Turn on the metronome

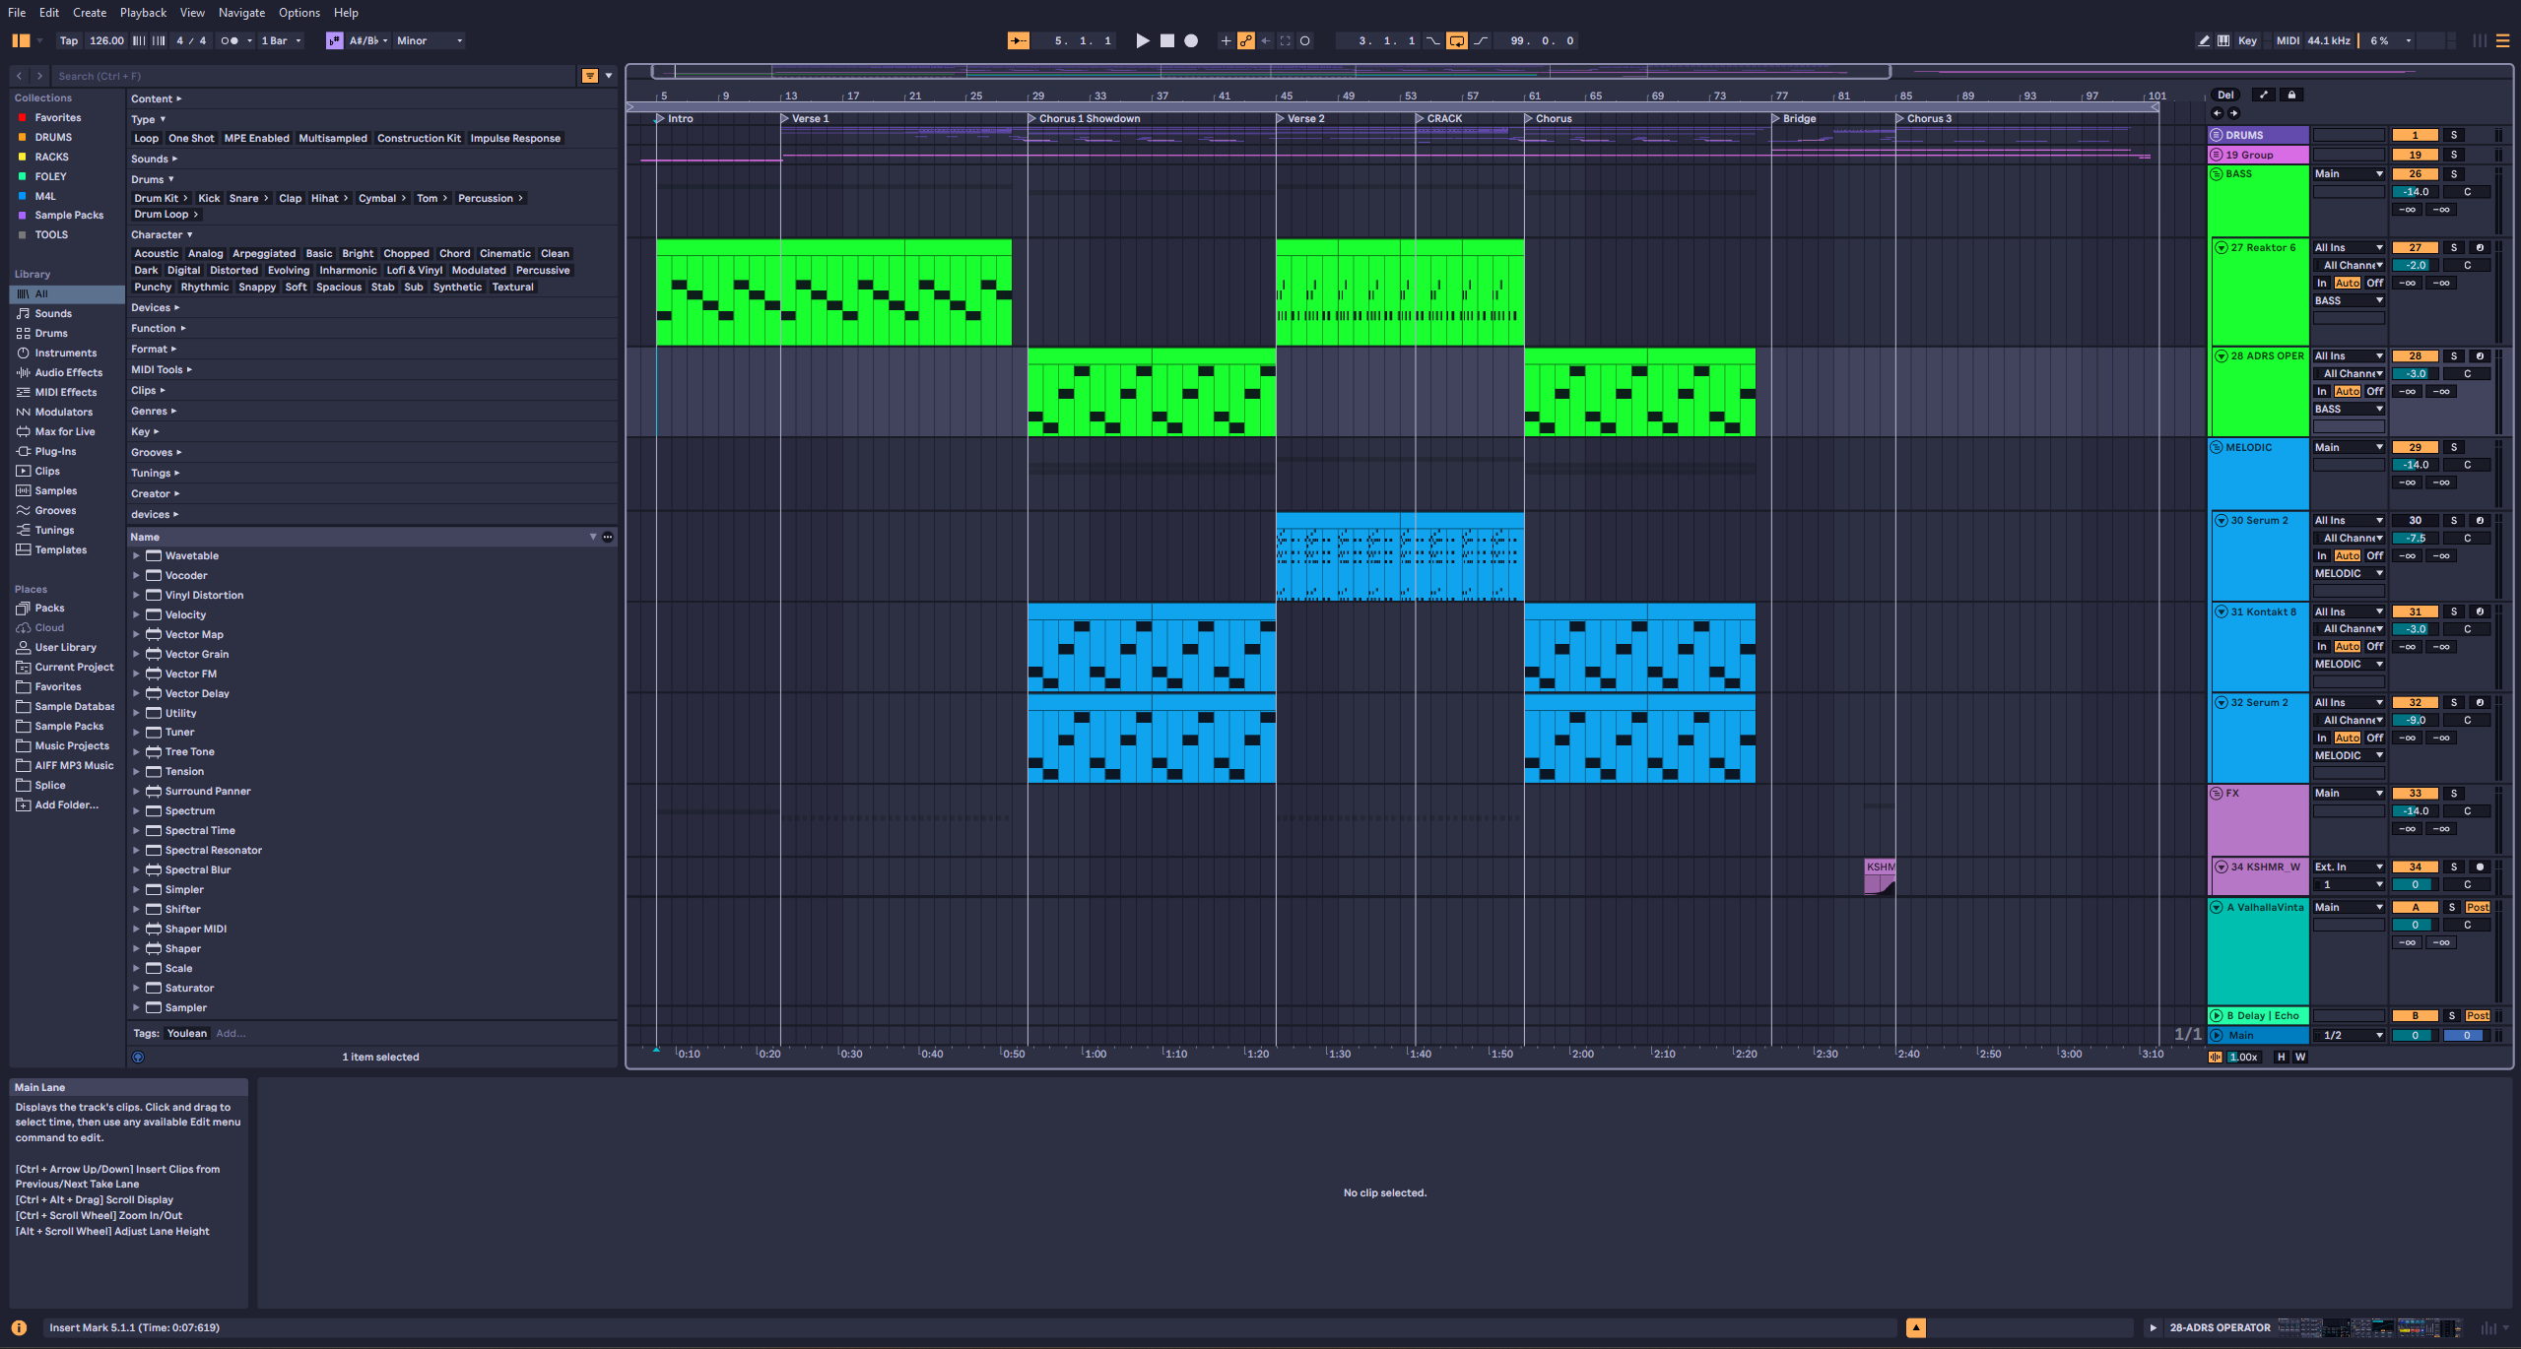[x=229, y=40]
